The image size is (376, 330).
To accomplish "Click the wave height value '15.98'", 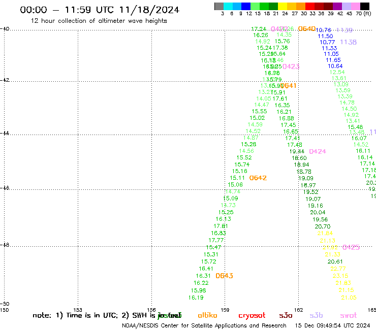I will point(198,290).
